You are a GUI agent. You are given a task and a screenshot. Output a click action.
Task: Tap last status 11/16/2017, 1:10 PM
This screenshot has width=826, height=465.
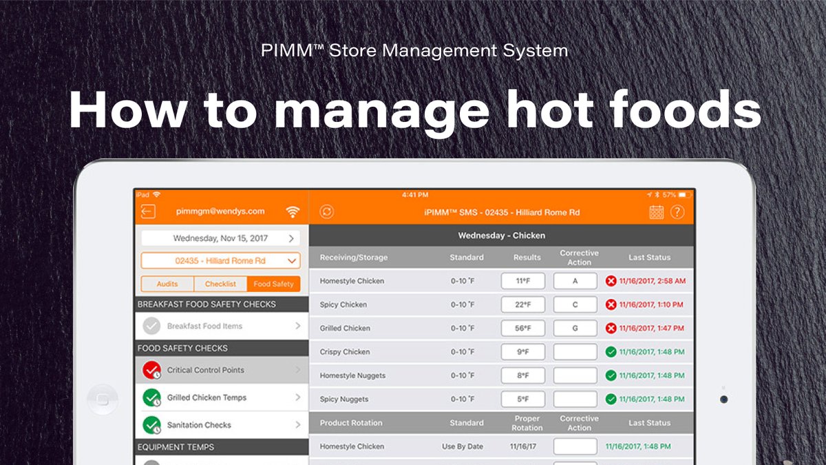(x=651, y=304)
